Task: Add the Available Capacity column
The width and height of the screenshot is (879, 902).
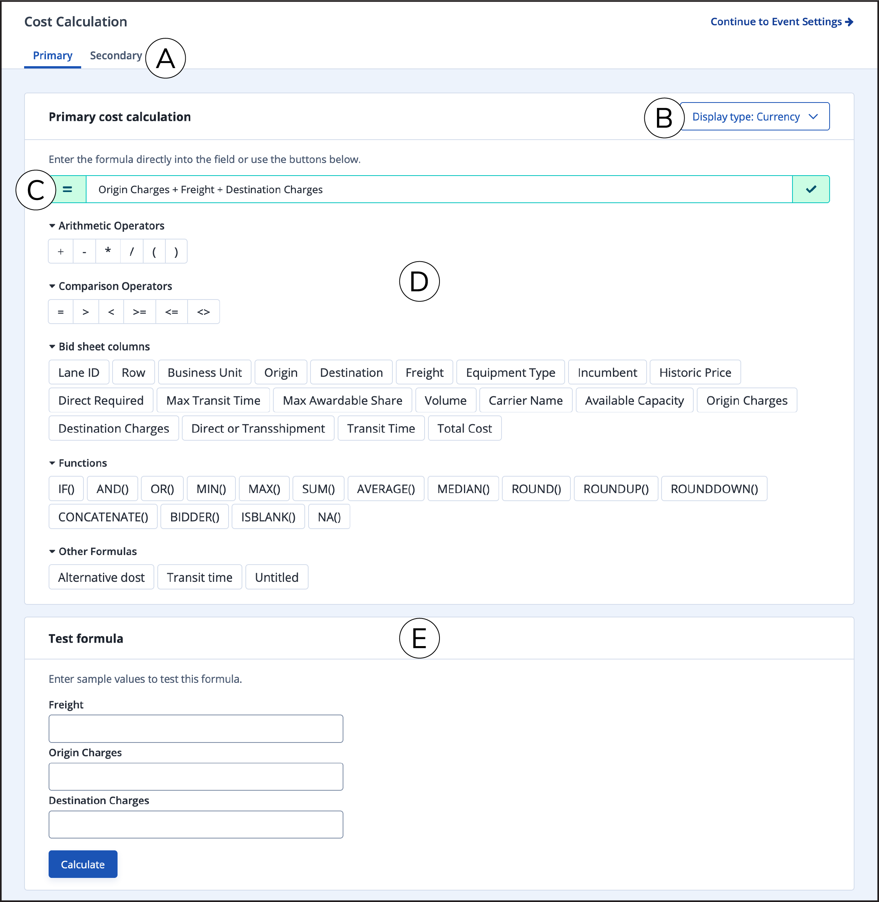Action: point(634,401)
